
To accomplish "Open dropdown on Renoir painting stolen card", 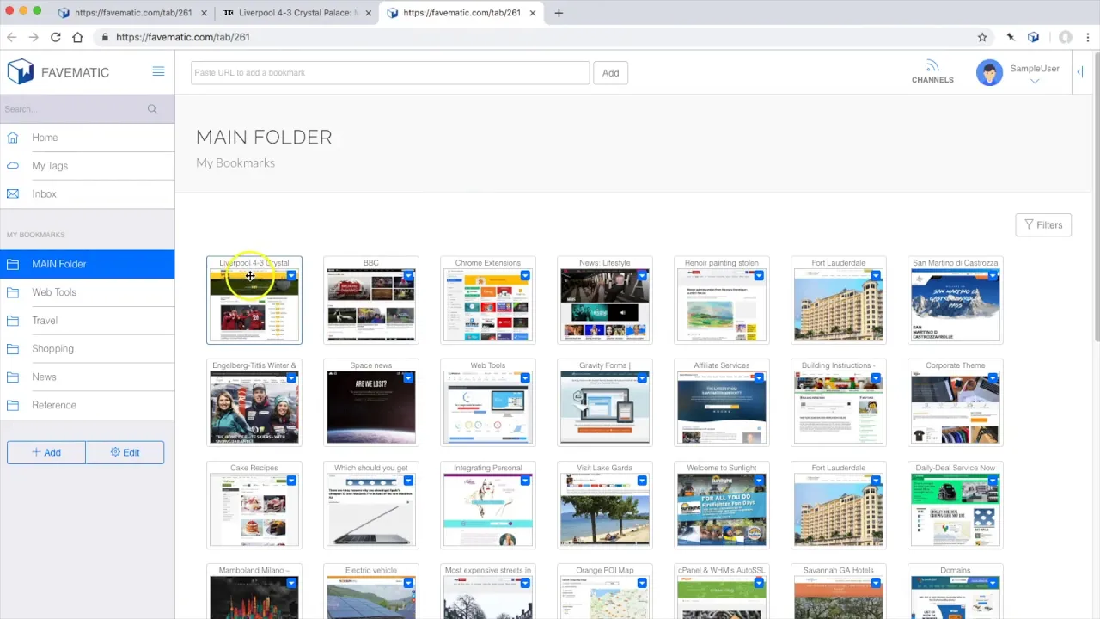I will pos(759,276).
